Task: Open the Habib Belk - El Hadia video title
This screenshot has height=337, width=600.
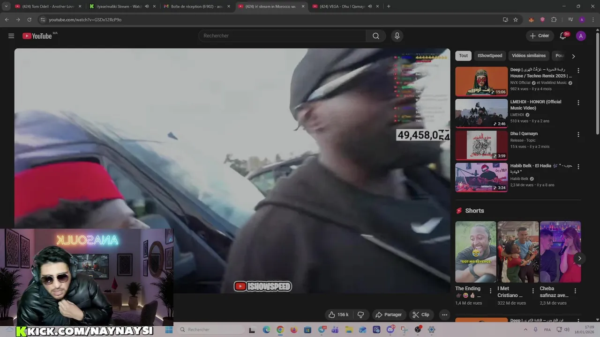Action: (x=541, y=168)
